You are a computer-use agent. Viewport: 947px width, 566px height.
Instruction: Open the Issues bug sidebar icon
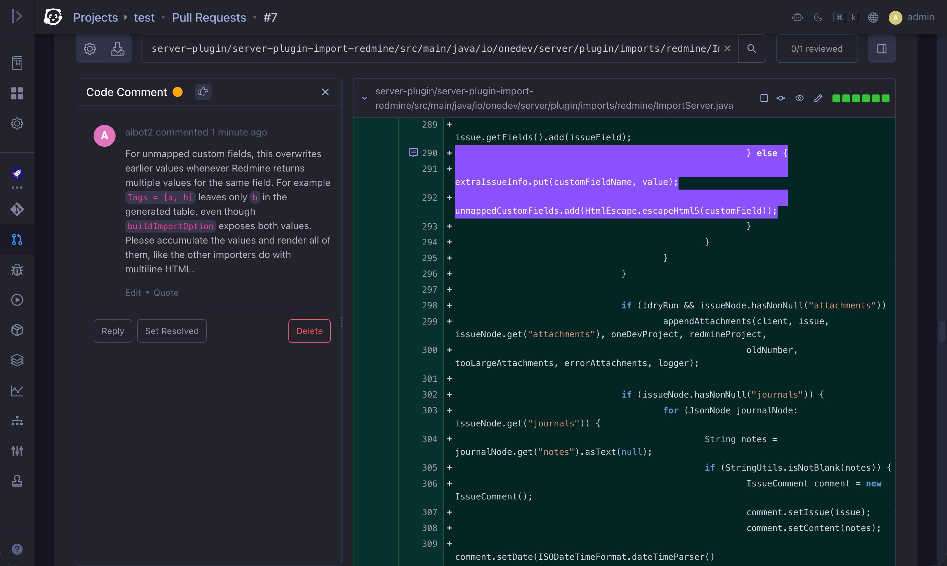[x=17, y=270]
